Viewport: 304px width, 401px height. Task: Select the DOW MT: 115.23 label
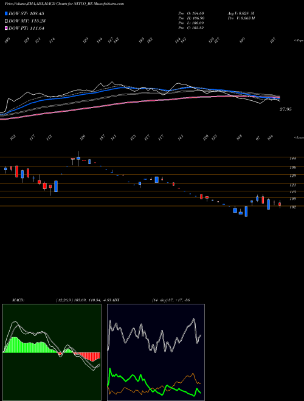27,21
